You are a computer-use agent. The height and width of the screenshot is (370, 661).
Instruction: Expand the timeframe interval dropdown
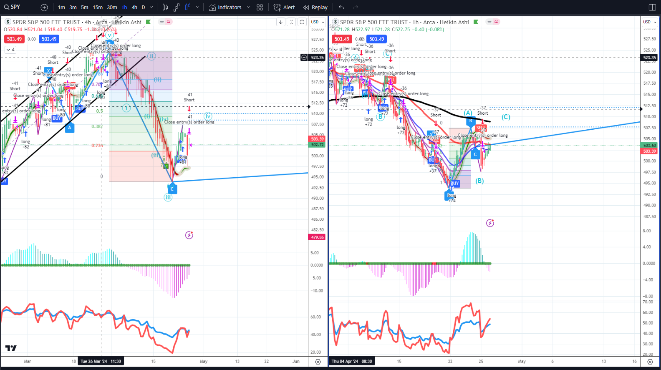(x=151, y=8)
